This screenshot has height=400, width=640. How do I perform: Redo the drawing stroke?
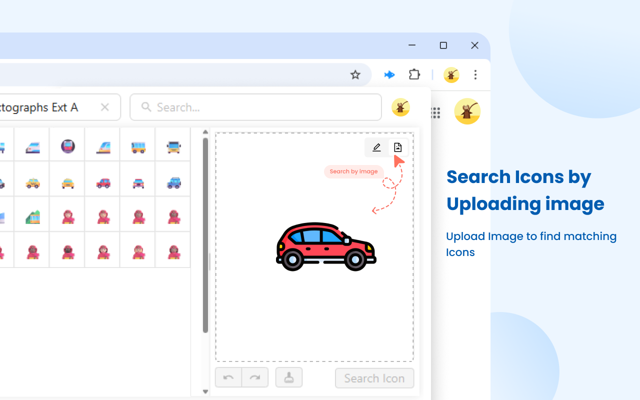[x=255, y=377]
